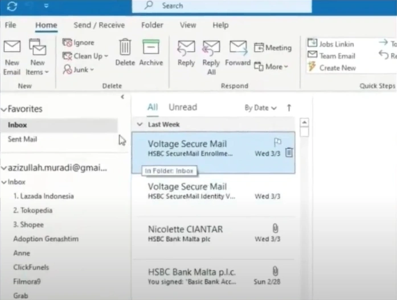Open the ClickFunels folder

click(x=31, y=267)
